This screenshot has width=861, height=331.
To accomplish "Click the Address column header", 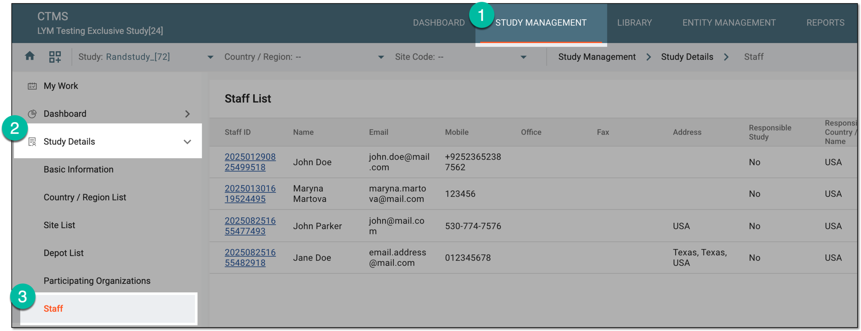I will pyautogui.click(x=687, y=132).
